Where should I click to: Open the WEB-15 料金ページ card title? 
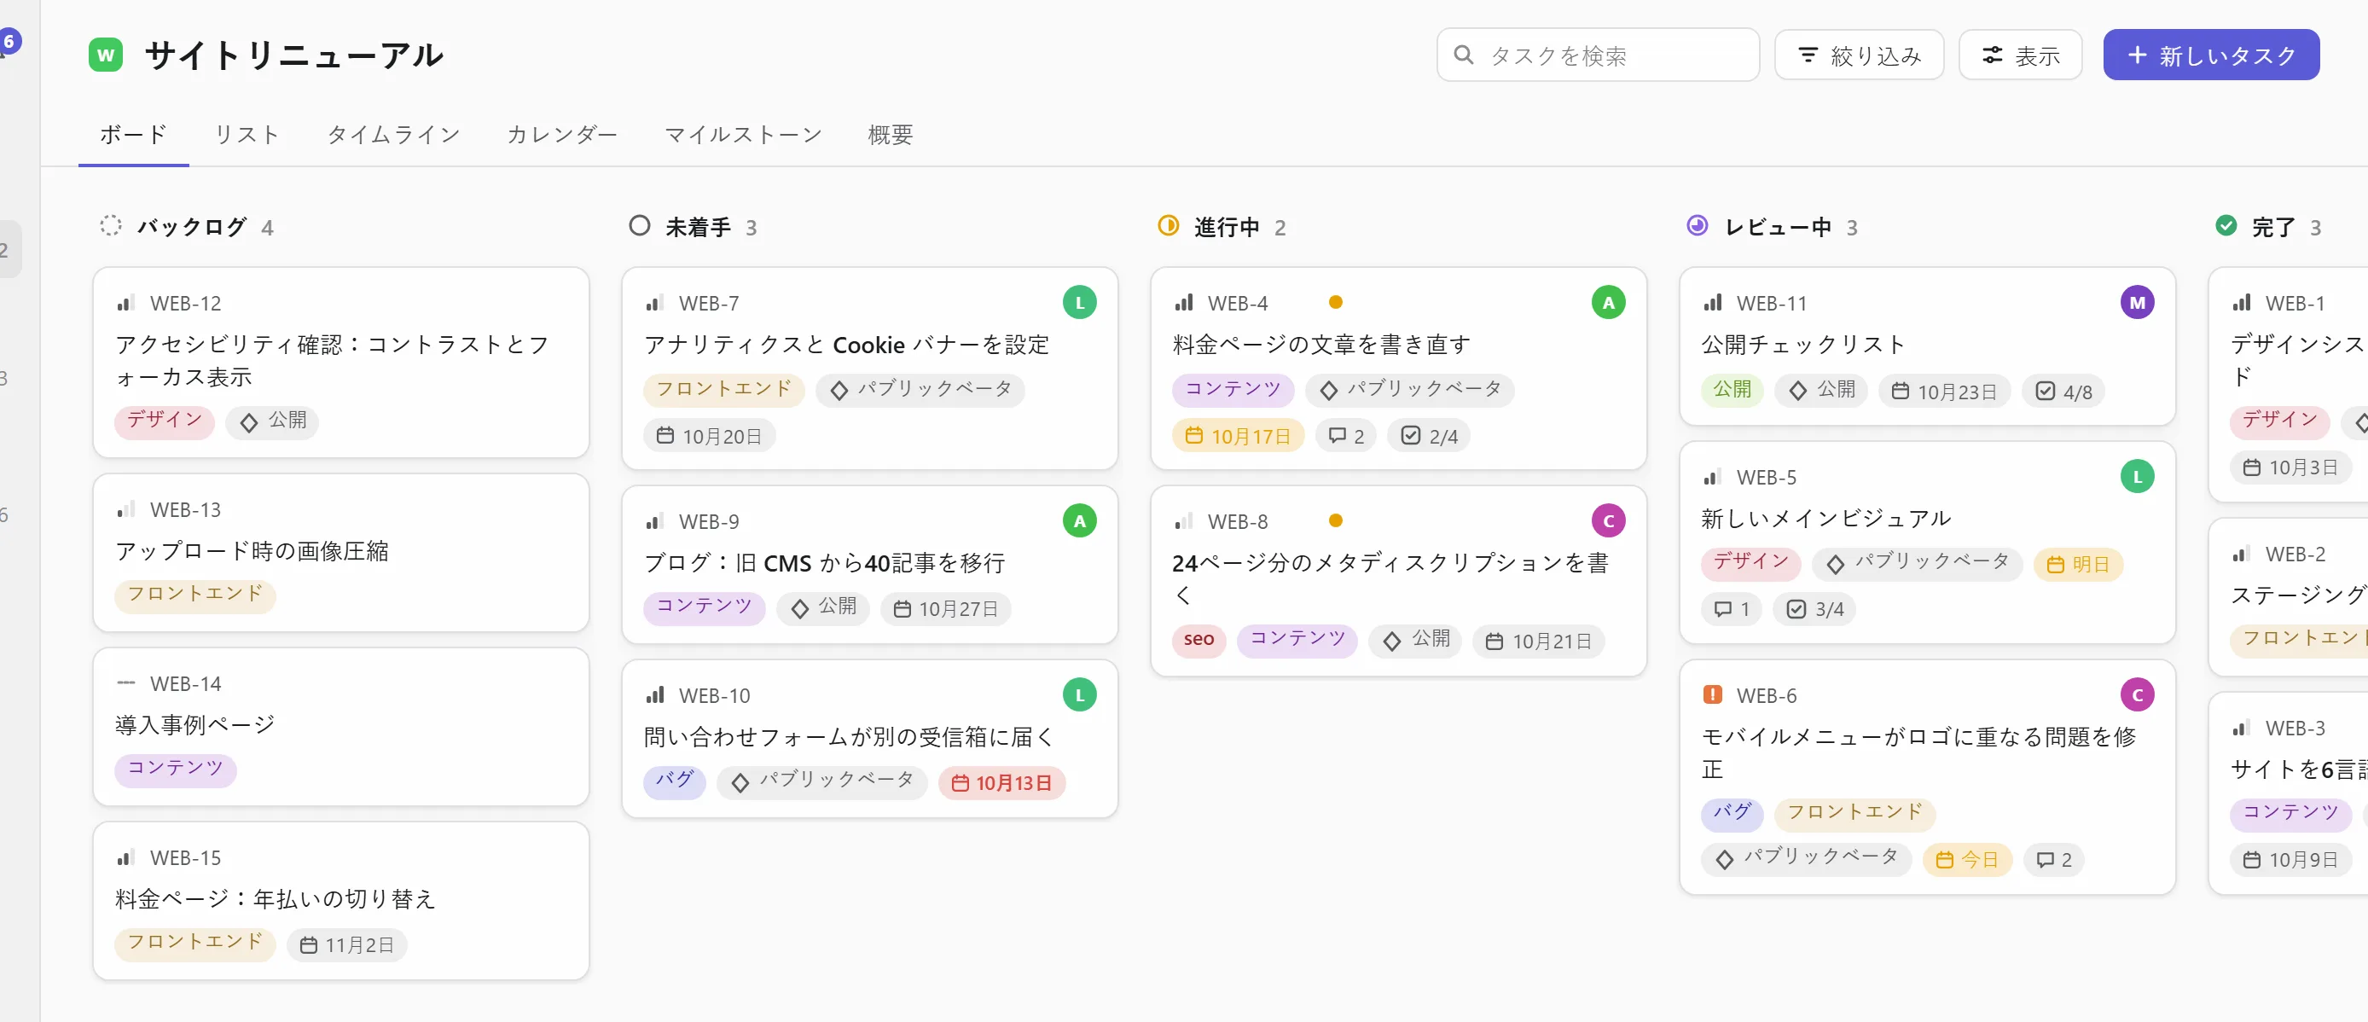click(x=275, y=899)
